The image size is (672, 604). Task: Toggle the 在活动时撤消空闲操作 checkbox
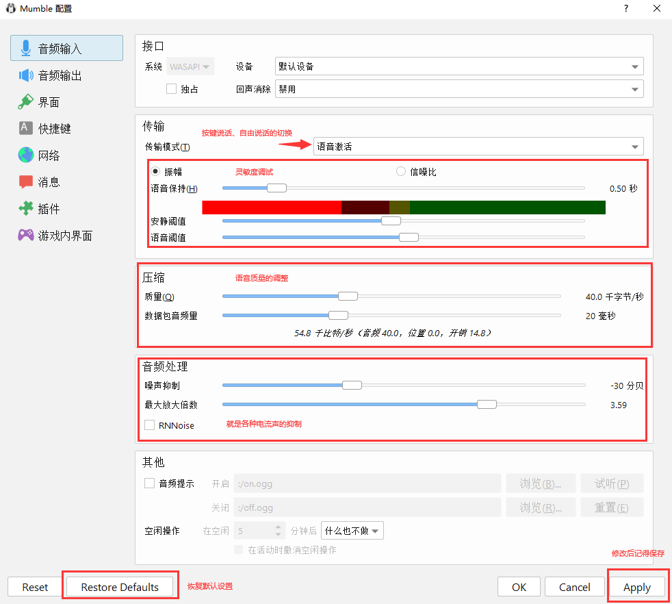click(x=239, y=549)
